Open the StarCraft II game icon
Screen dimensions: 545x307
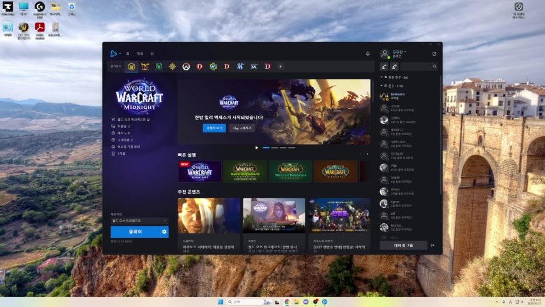click(x=240, y=67)
